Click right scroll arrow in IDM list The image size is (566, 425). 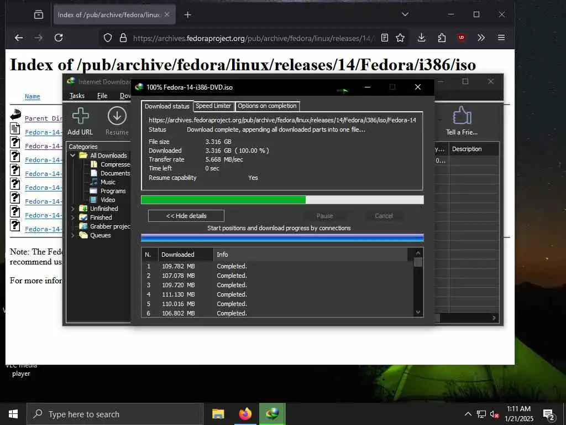tap(494, 318)
